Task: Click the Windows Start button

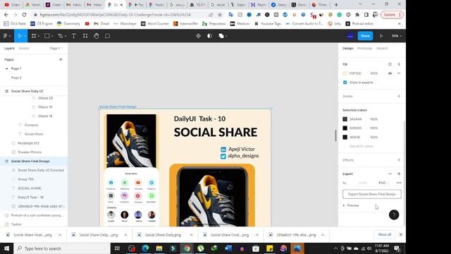Action: pos(6,248)
